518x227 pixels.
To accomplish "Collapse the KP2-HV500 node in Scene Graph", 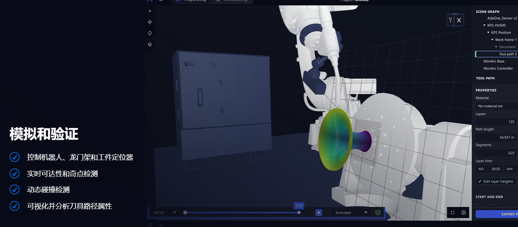I will click(x=484, y=25).
